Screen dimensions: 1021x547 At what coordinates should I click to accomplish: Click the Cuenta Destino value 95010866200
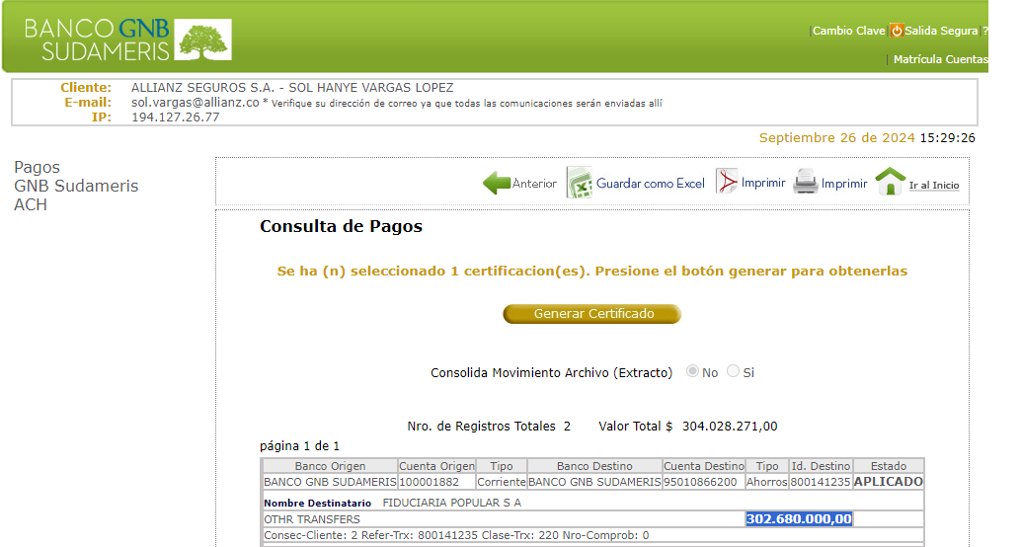700,483
